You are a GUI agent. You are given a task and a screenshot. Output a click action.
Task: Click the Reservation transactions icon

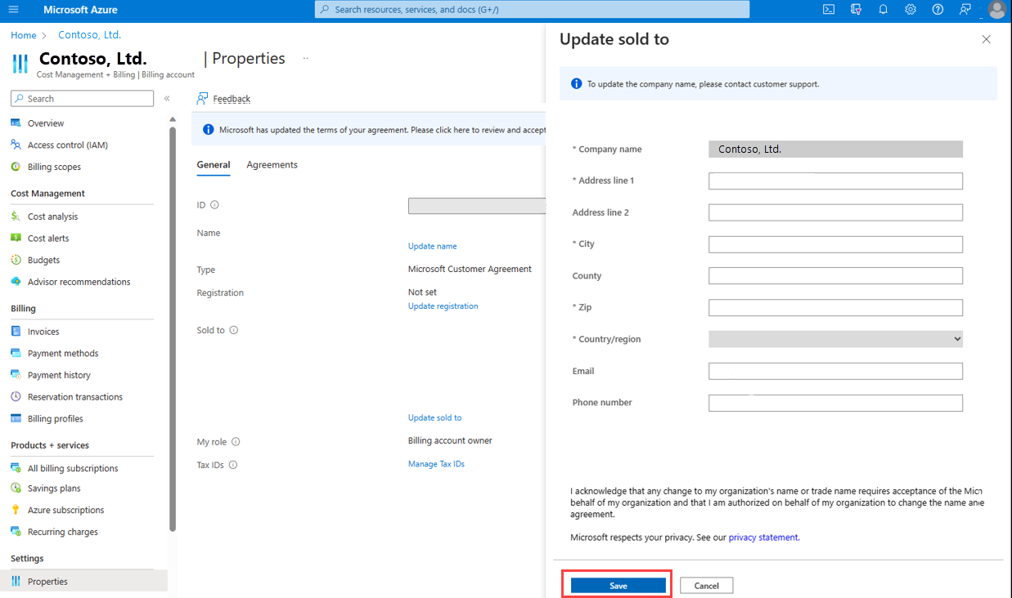point(16,396)
